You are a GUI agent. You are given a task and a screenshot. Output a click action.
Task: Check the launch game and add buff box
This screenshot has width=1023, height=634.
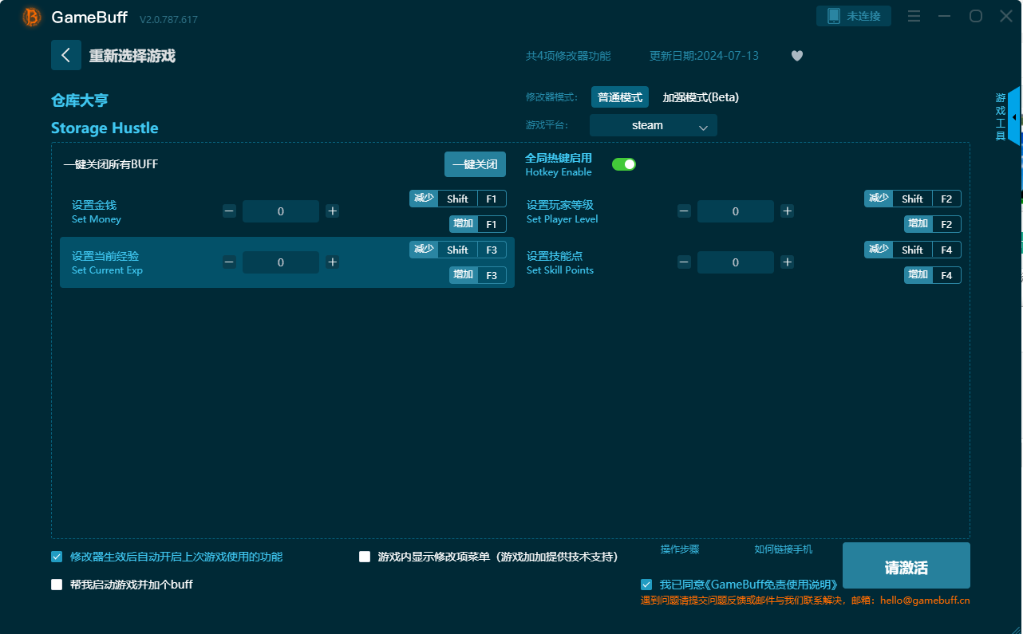(57, 585)
